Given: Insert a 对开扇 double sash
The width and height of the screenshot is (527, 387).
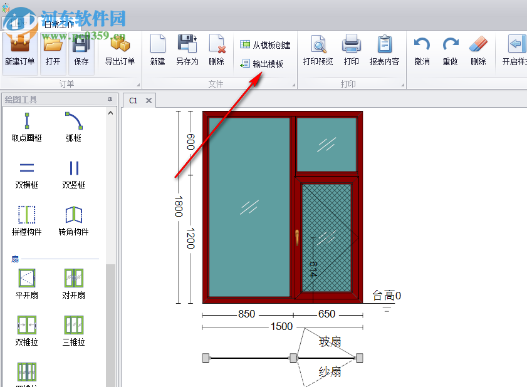Looking at the screenshot, I should tap(73, 284).
